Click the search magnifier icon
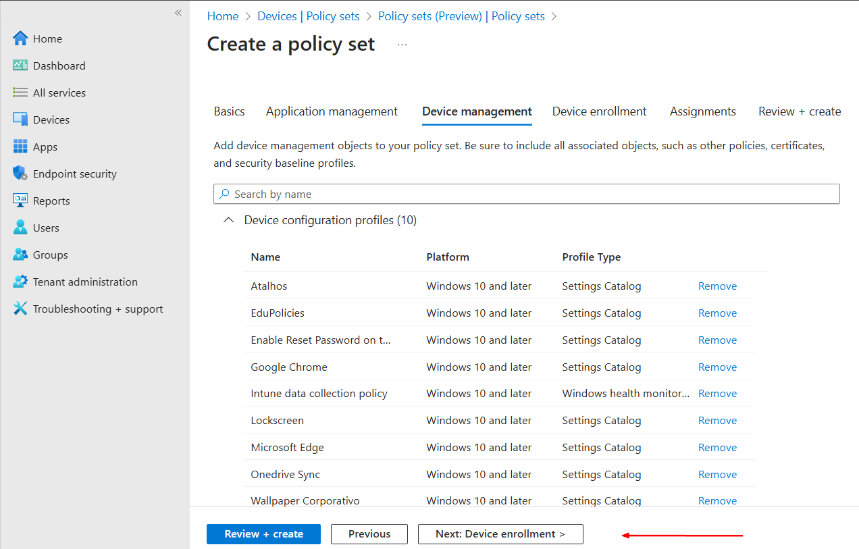859x549 pixels. click(224, 194)
